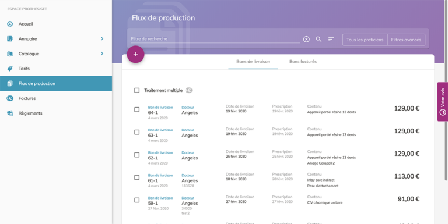The image size is (448, 224).
Task: Open the Filtres avancés panel
Action: [x=406, y=40]
